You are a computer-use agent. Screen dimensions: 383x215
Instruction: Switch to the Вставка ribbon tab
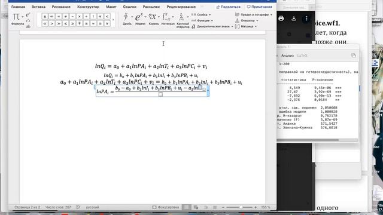(x=38, y=7)
